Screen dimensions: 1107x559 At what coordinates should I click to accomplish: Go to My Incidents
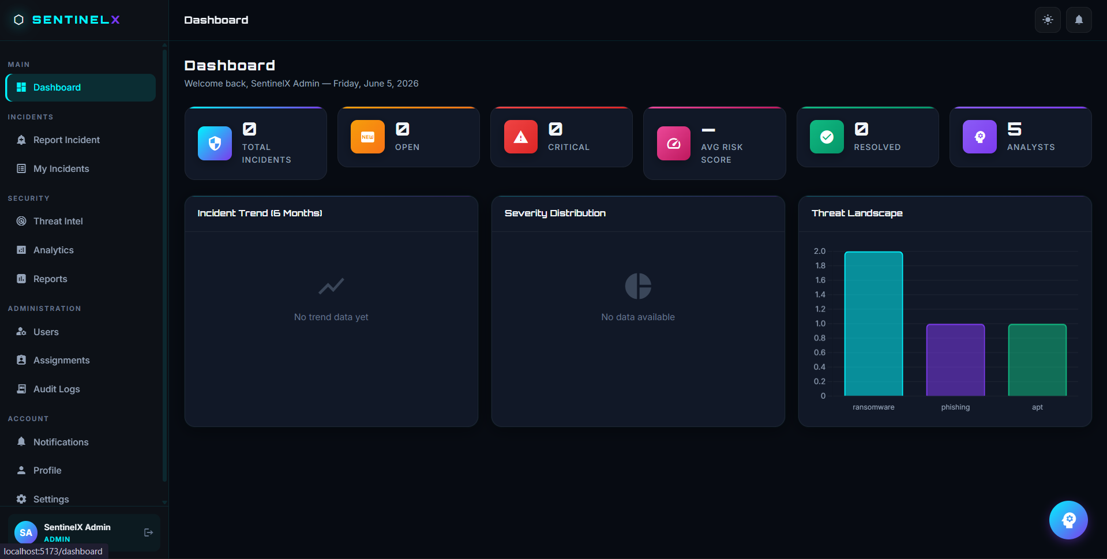[81, 169]
